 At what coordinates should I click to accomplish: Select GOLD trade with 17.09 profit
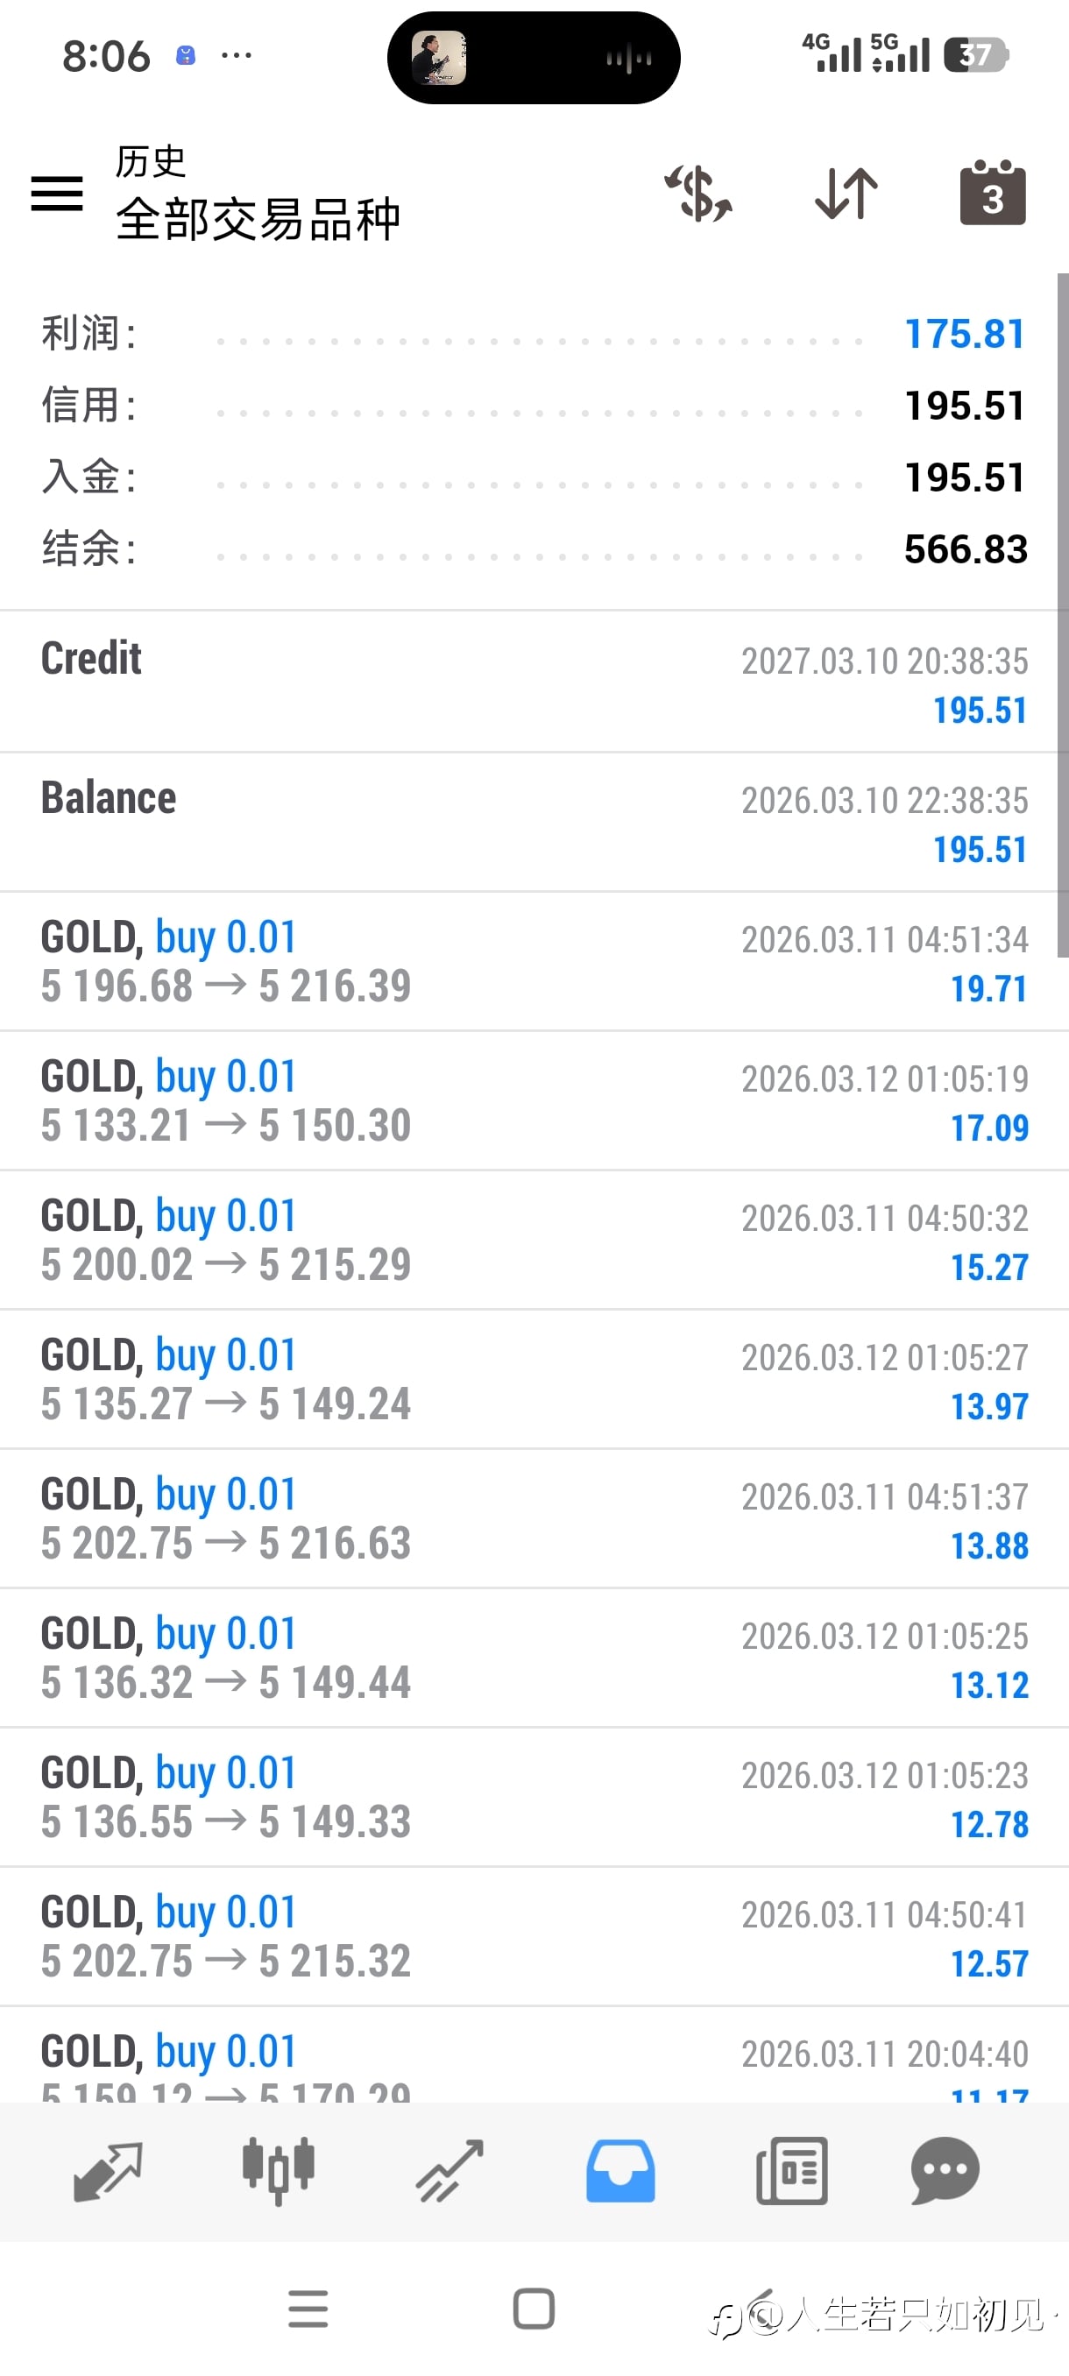(x=534, y=1100)
